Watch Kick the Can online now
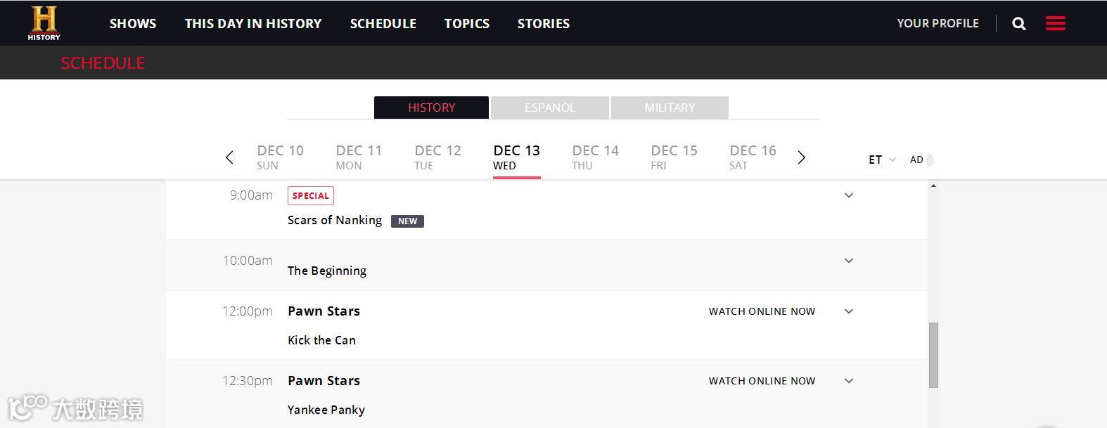The height and width of the screenshot is (428, 1107). [x=762, y=311]
